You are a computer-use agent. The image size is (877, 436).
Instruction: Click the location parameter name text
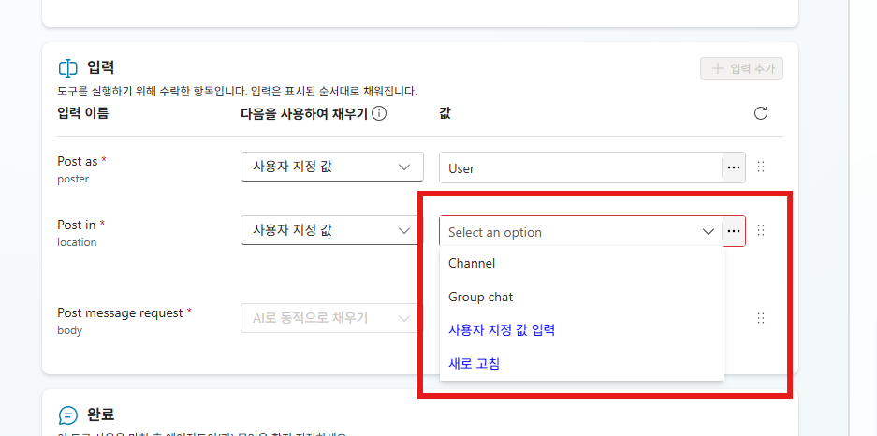click(x=77, y=242)
